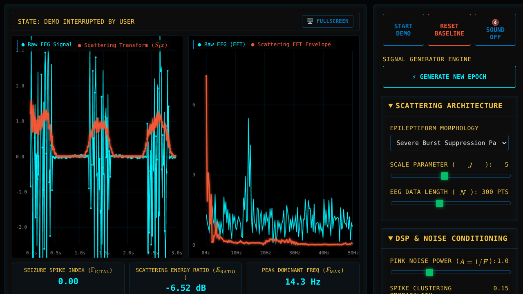Click the Fullscreen button
Screen dimensions: 523x294
[328, 21]
